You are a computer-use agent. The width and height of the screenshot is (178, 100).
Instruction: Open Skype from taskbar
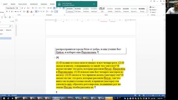pyautogui.click(x=78, y=98)
